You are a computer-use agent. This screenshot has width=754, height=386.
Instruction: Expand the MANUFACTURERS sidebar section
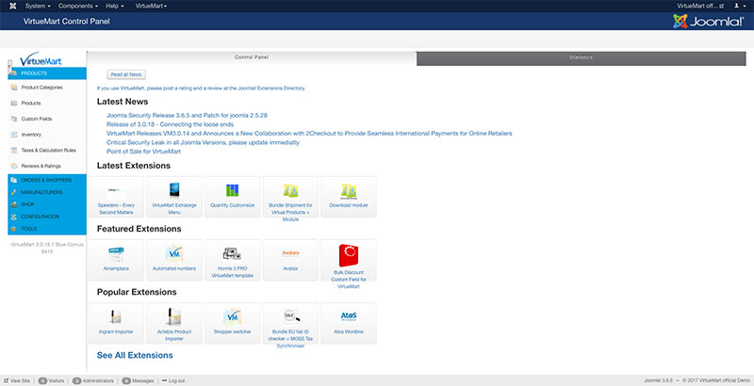point(47,192)
